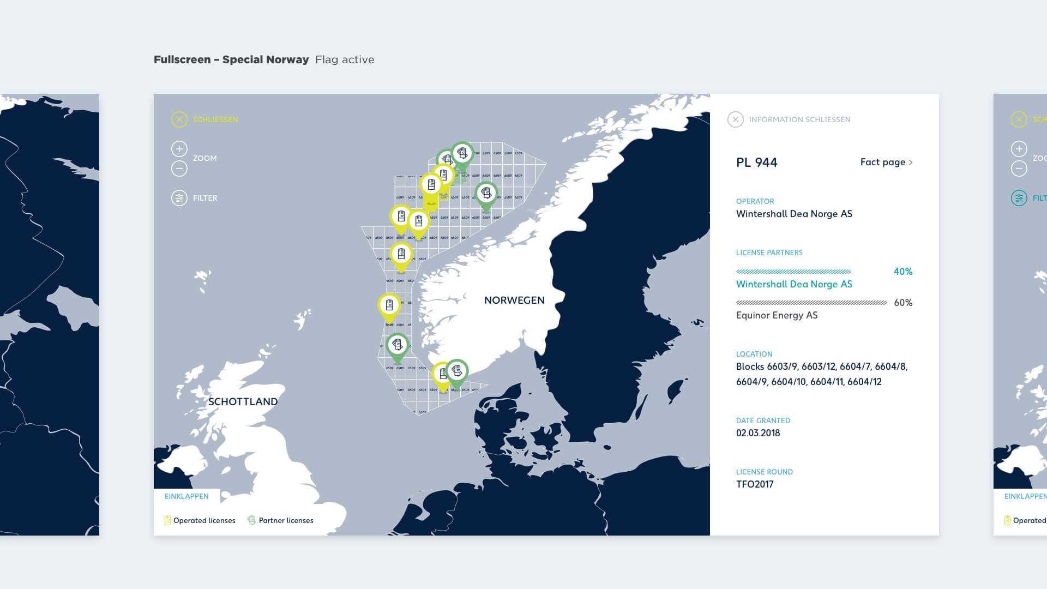Click the FILTER label text
Image resolution: width=1047 pixels, height=589 pixels.
[x=205, y=198]
